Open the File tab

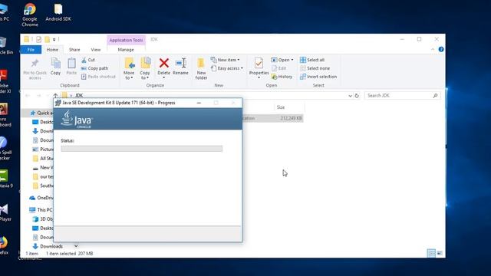click(x=31, y=49)
